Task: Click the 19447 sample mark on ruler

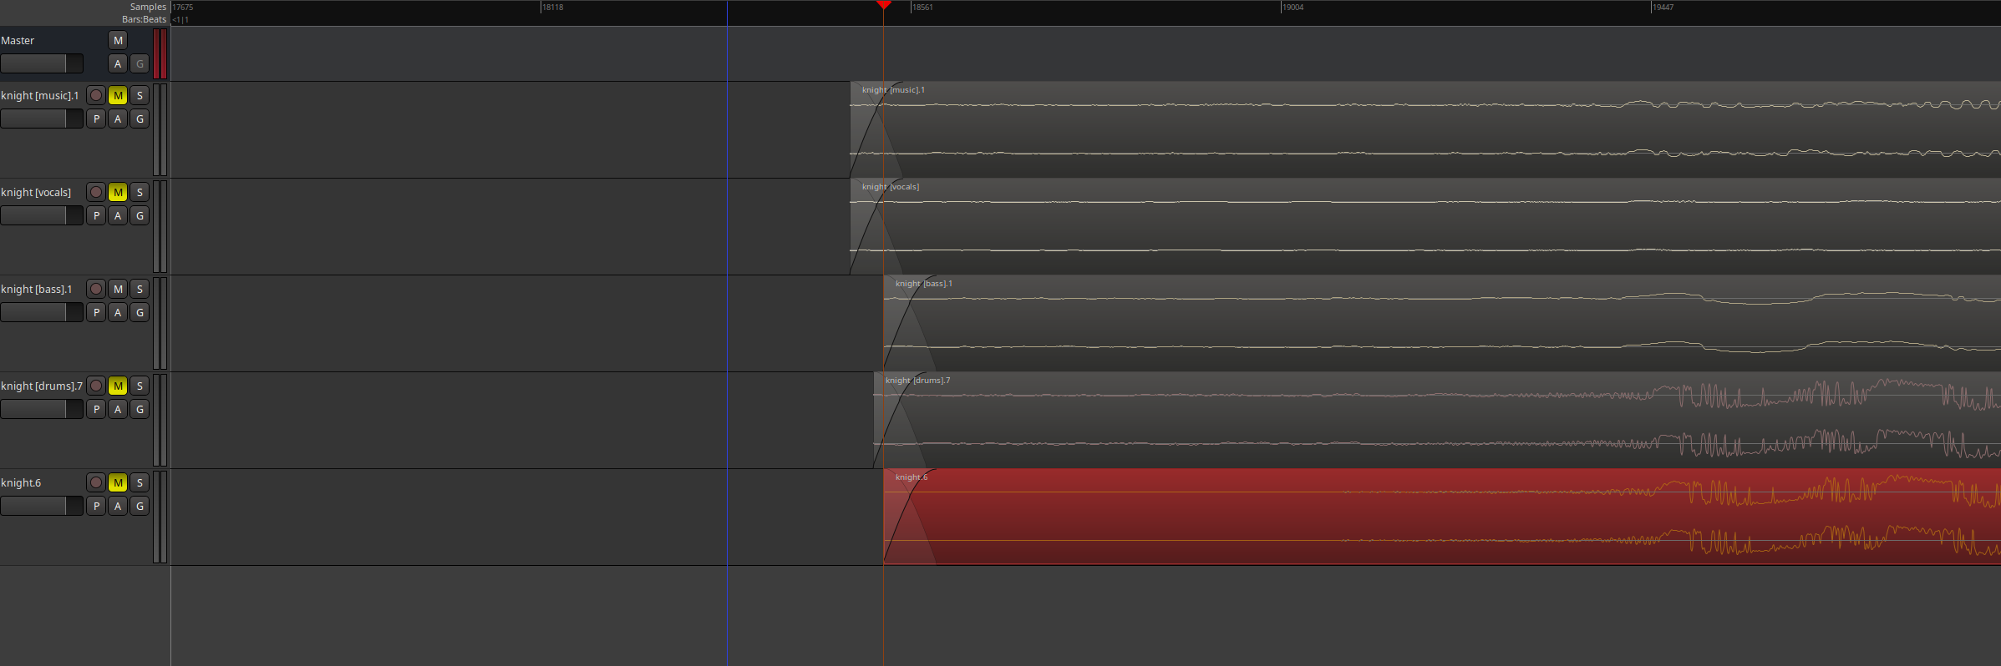Action: [x=1663, y=7]
